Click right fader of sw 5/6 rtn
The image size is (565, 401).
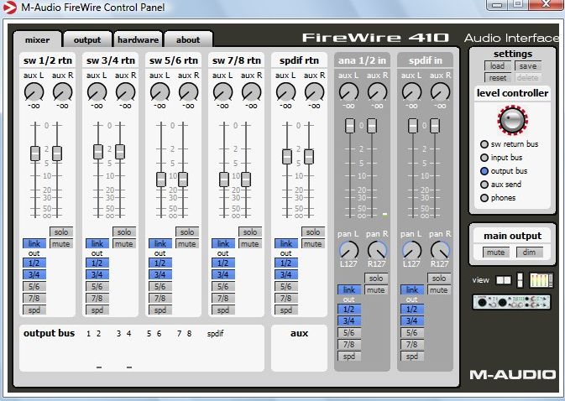[183, 180]
